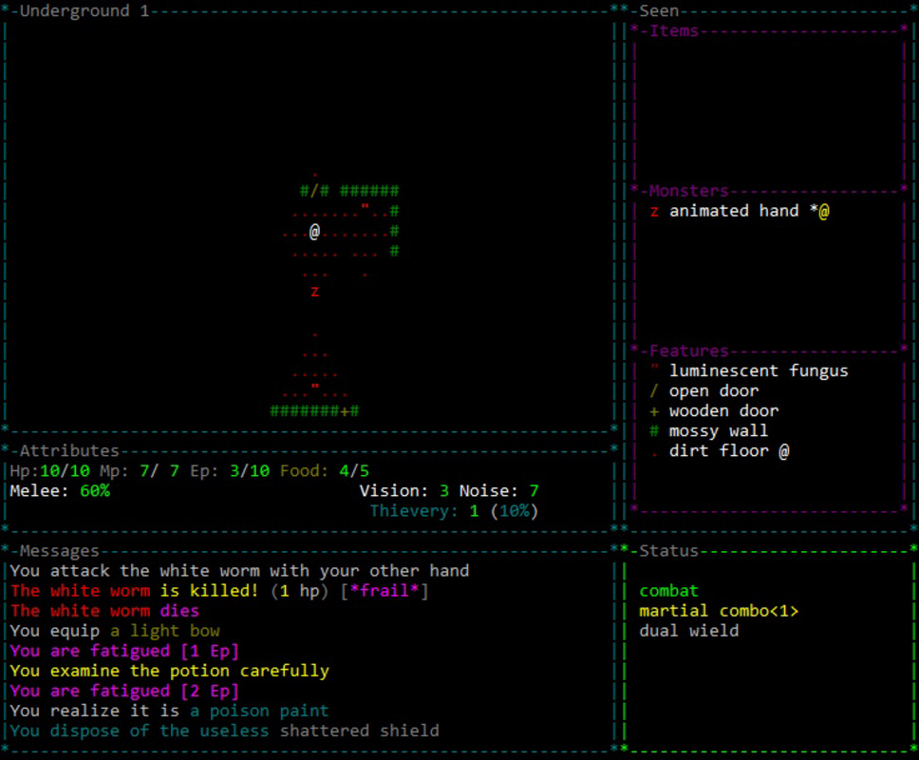Click the Noise 7 stat
Screen dimensions: 919x760
(498, 491)
